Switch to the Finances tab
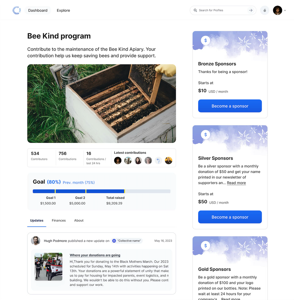Viewport: 294px width, 300px height. pyautogui.click(x=59, y=220)
